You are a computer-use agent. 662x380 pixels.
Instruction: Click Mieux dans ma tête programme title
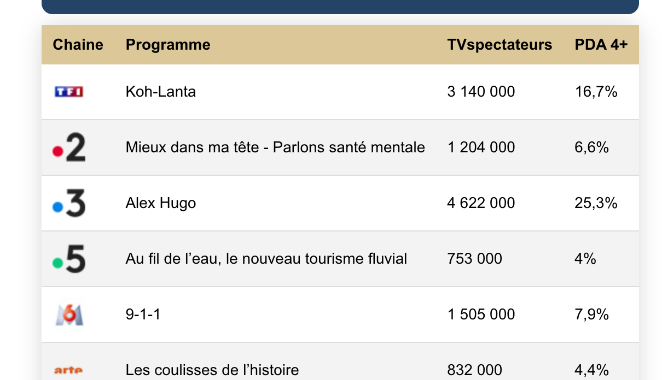pyautogui.click(x=275, y=147)
